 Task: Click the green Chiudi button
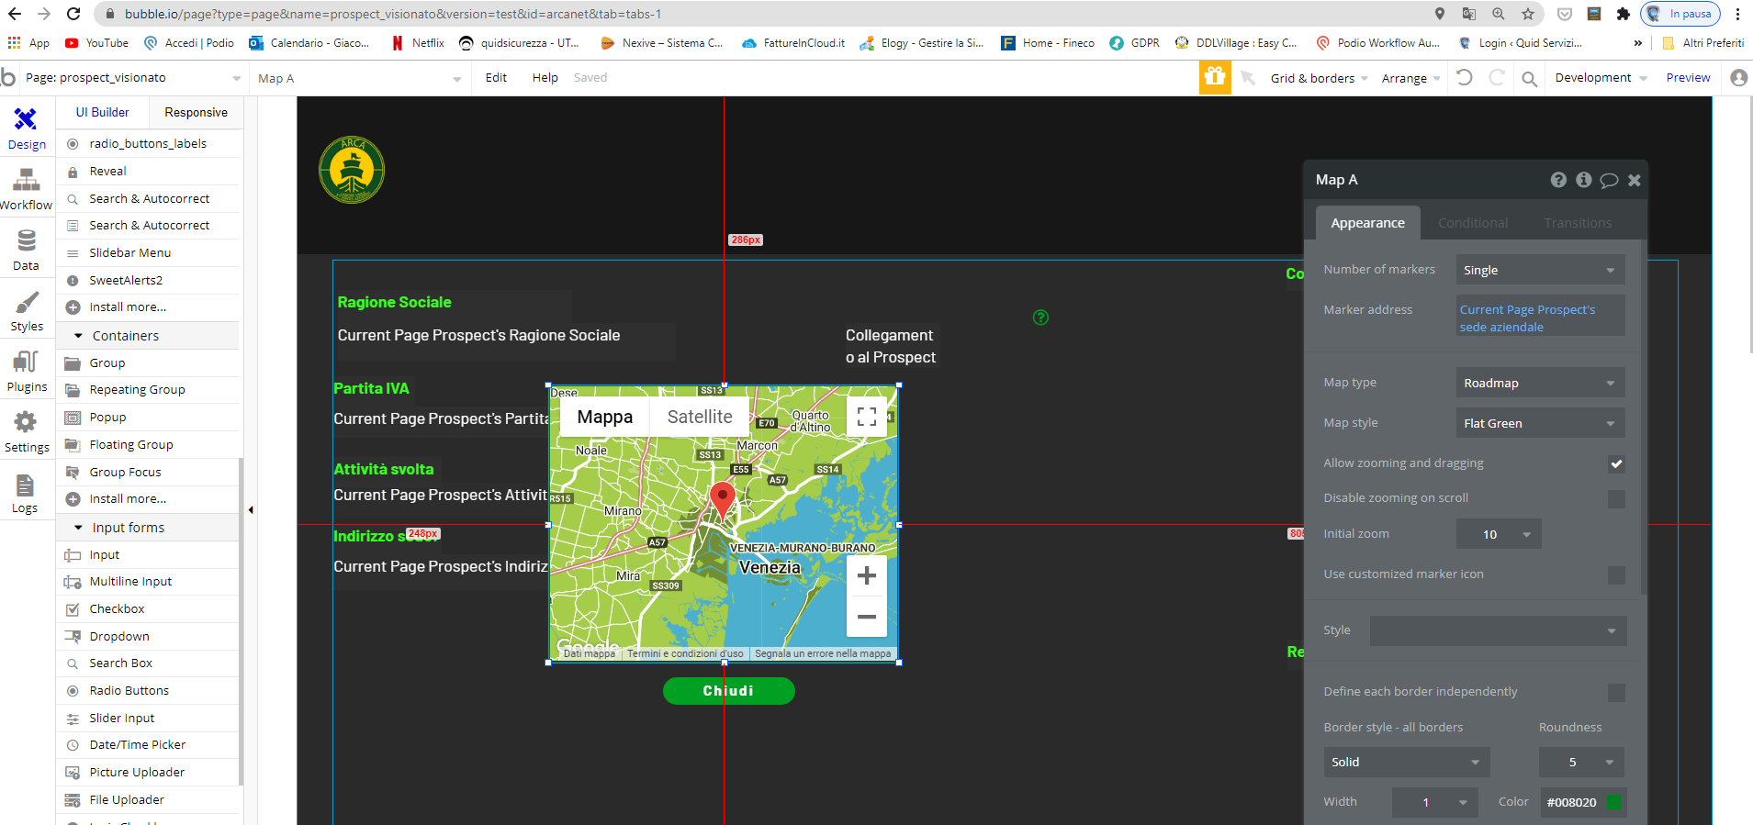[728, 691]
